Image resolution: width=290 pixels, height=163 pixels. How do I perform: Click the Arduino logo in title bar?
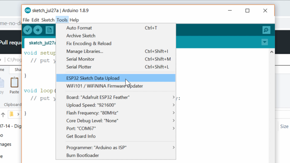click(28, 11)
